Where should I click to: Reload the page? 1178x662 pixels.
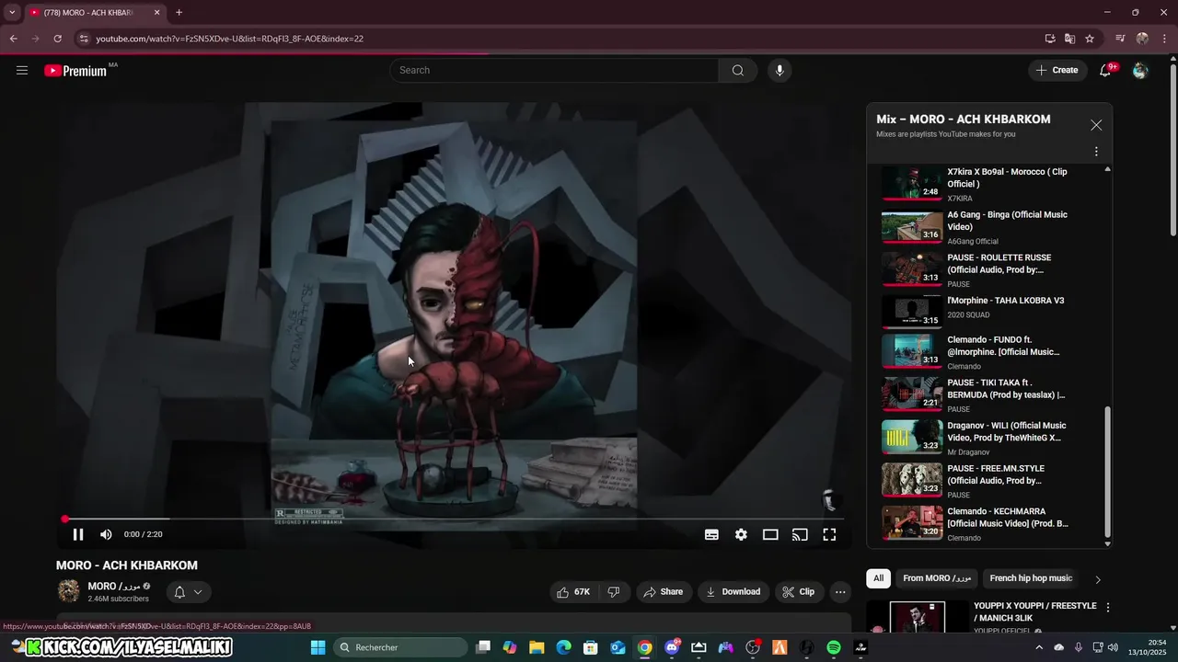57,39
